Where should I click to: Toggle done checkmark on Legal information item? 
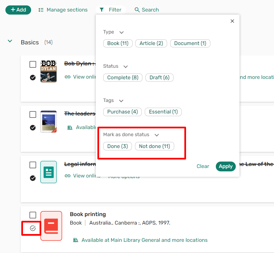[33, 178]
